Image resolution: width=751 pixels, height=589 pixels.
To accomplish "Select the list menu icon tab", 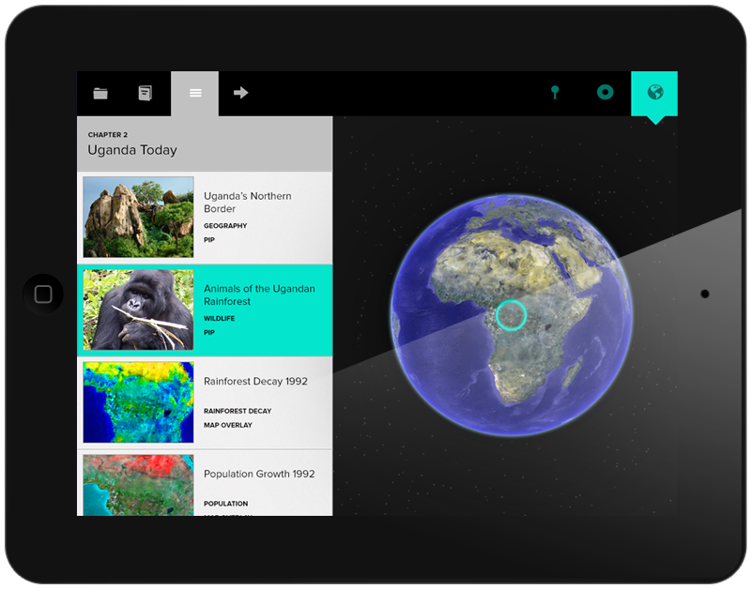I will click(x=195, y=93).
